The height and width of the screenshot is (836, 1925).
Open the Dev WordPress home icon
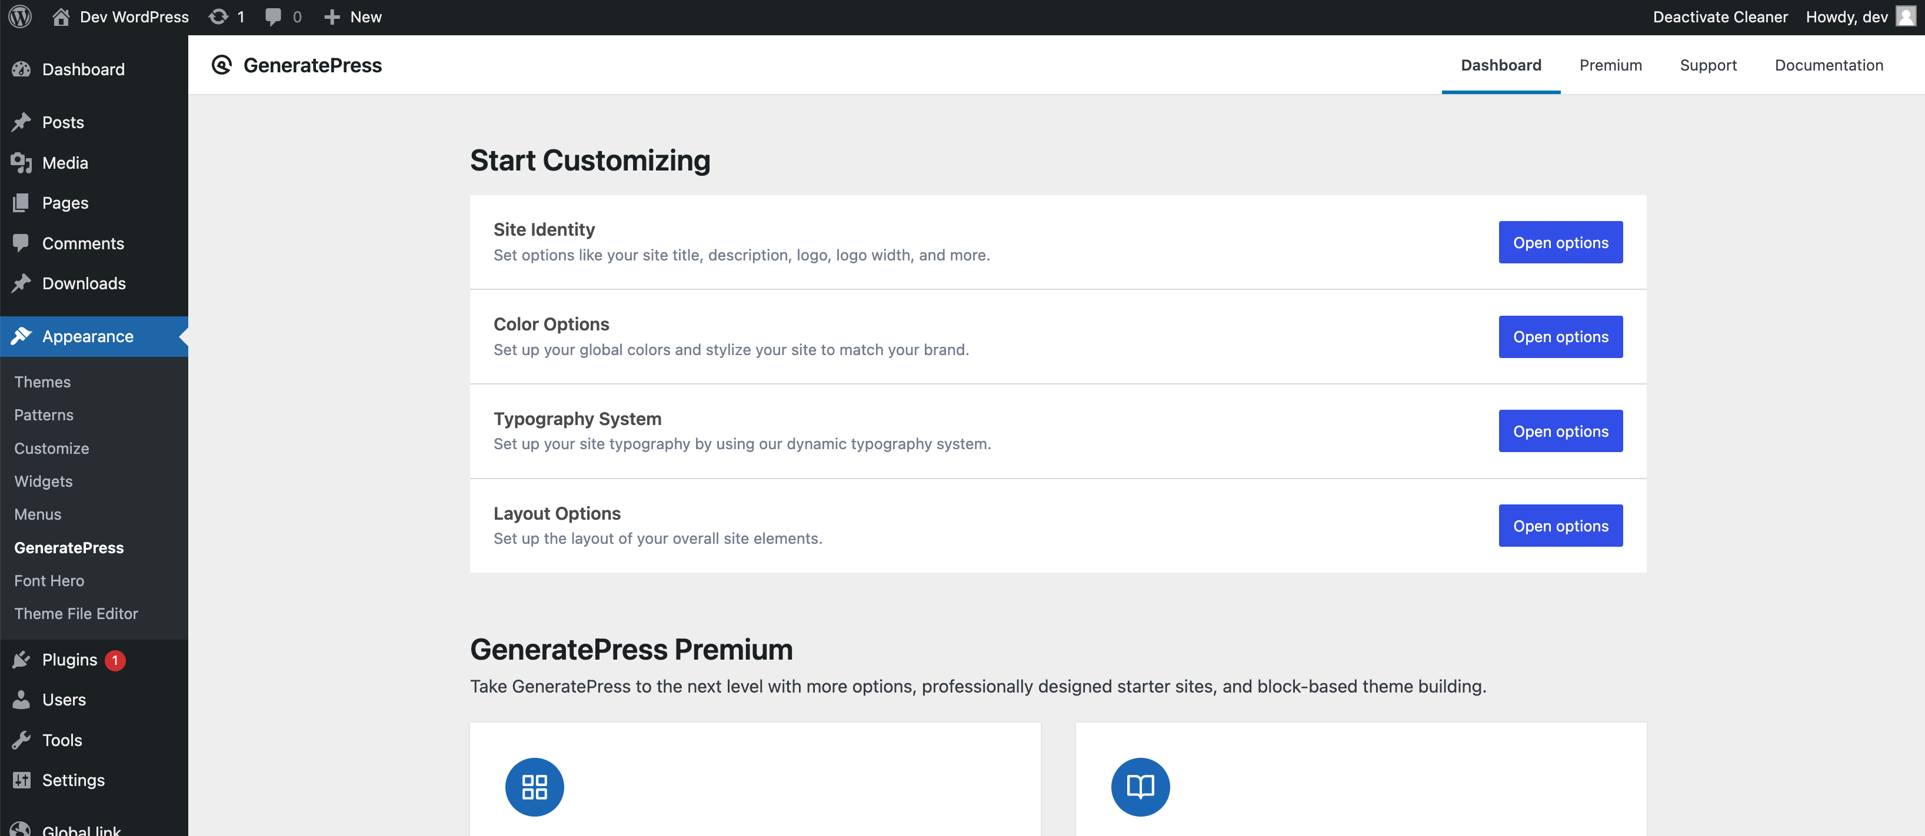coord(61,16)
